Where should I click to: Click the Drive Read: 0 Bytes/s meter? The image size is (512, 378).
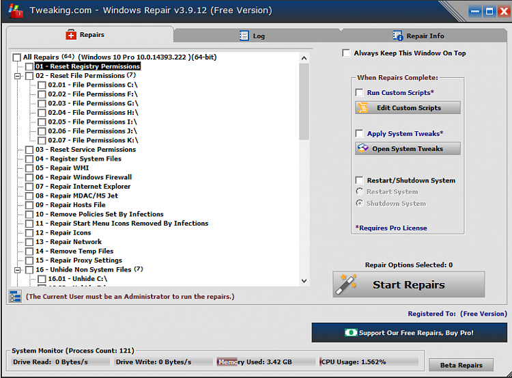60,362
